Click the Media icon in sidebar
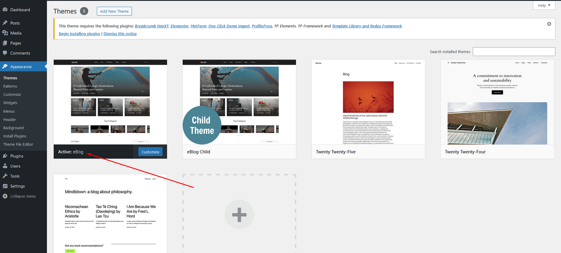 tap(5, 33)
